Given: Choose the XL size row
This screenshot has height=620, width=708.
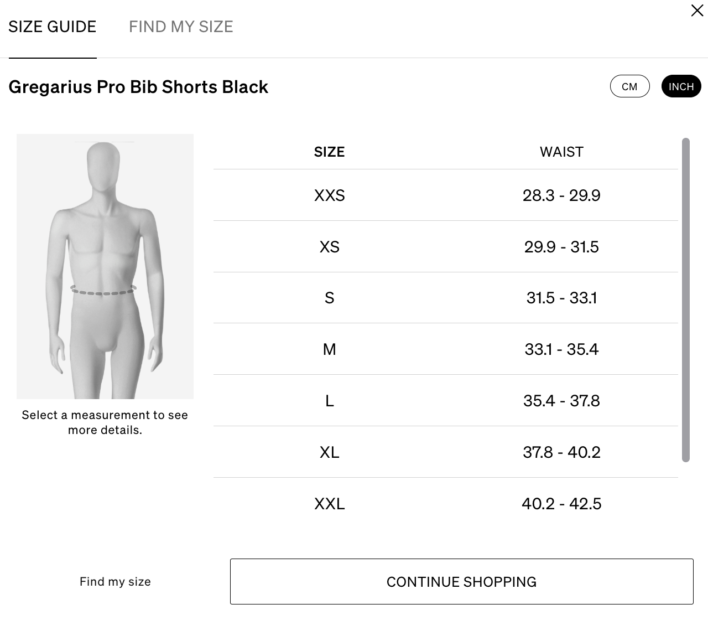Looking at the screenshot, I should click(446, 452).
